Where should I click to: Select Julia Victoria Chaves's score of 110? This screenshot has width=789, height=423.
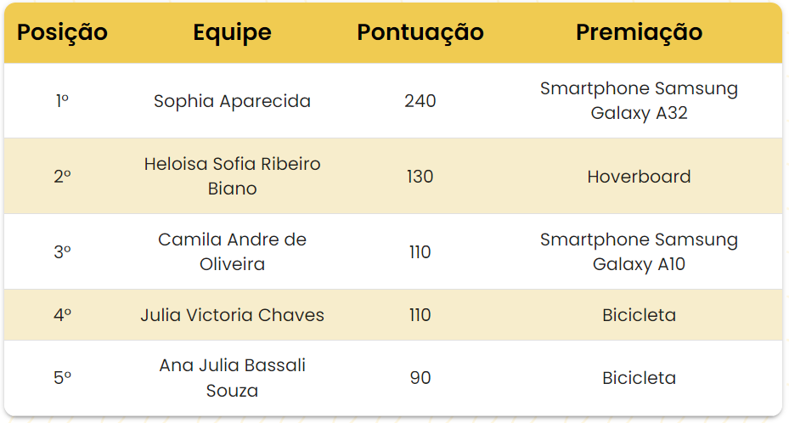(420, 315)
